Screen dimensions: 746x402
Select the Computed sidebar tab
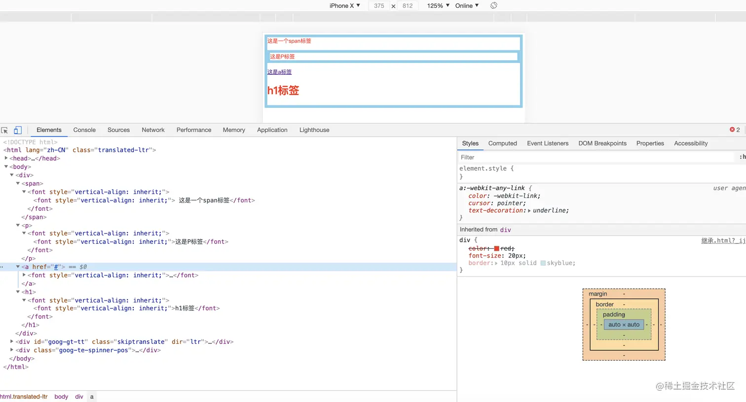click(x=502, y=143)
